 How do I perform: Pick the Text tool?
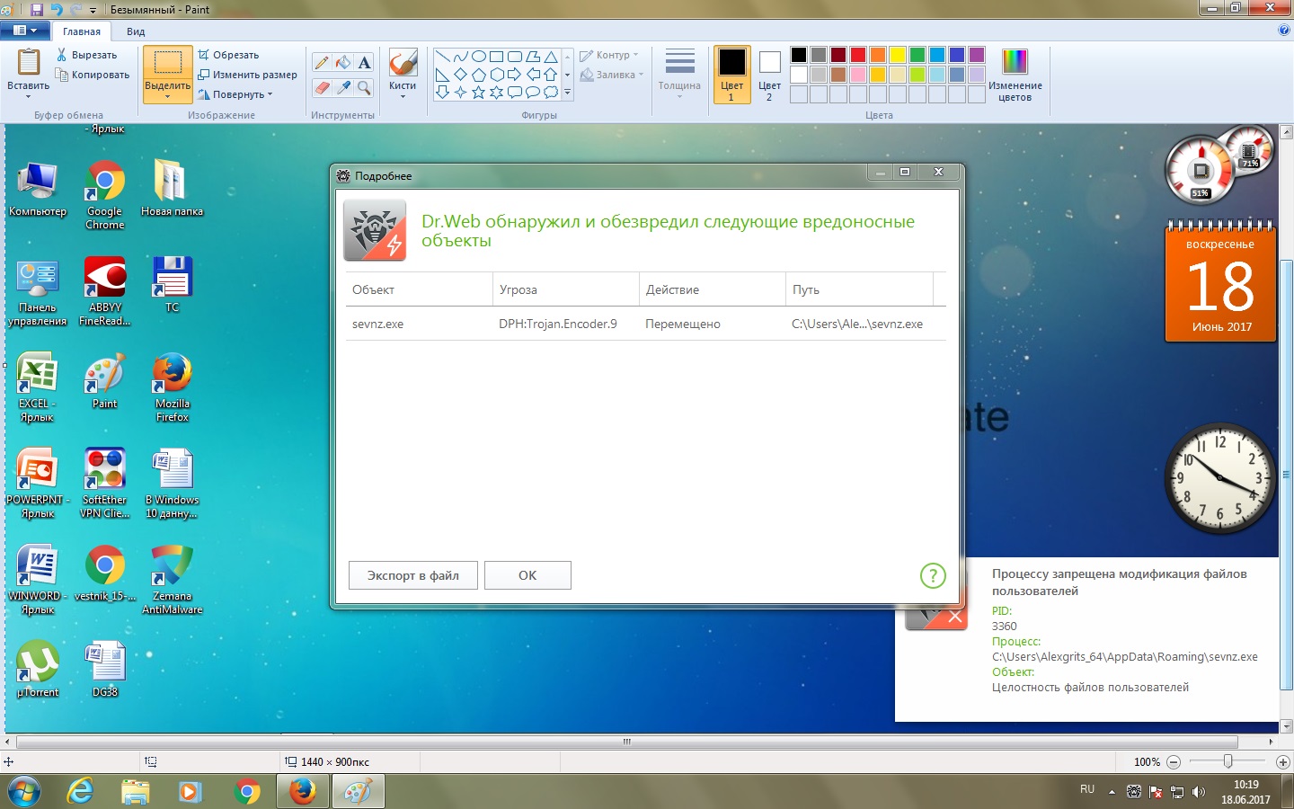point(364,62)
